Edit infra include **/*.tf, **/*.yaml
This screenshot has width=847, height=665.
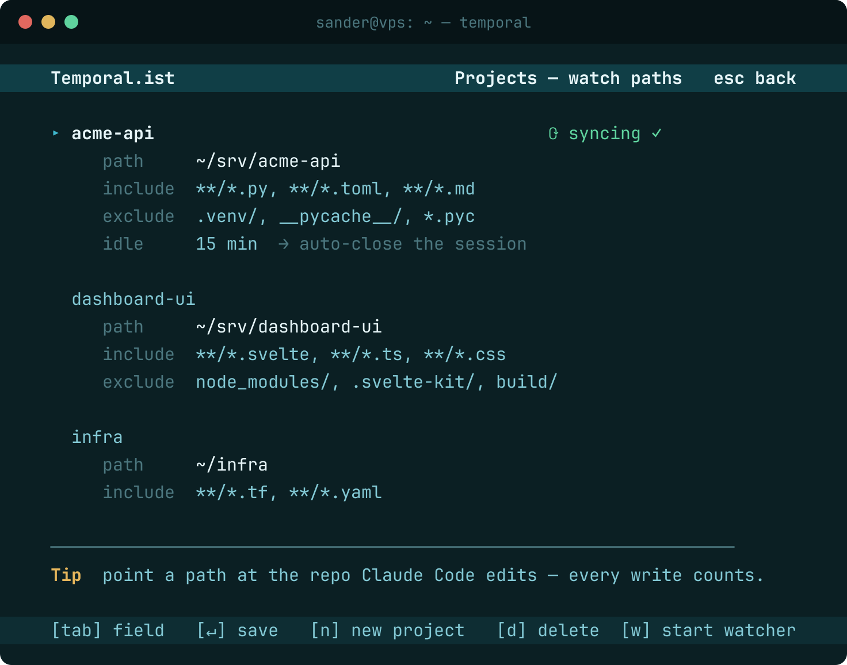click(289, 492)
